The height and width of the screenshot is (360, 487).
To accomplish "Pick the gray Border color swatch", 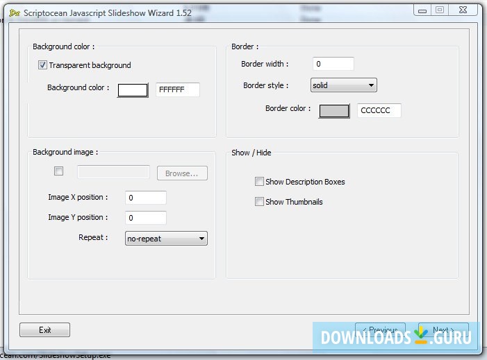I will (334, 111).
